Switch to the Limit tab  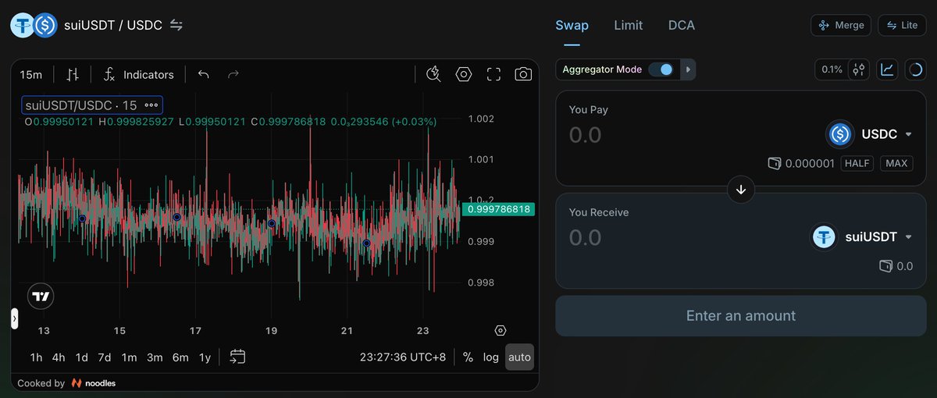coord(629,25)
